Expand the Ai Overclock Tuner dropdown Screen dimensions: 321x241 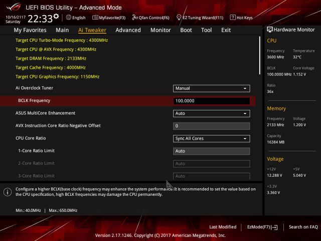pyautogui.click(x=211, y=88)
